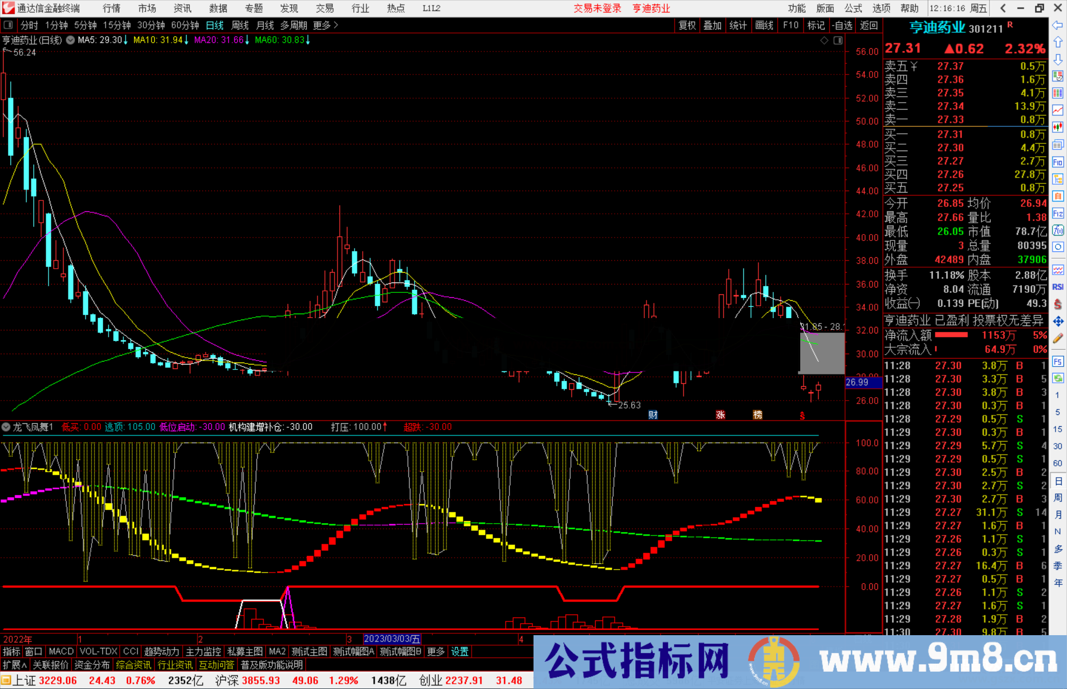The width and height of the screenshot is (1067, 689).
Task: Click the 交易未登录 login link
Action: point(597,8)
